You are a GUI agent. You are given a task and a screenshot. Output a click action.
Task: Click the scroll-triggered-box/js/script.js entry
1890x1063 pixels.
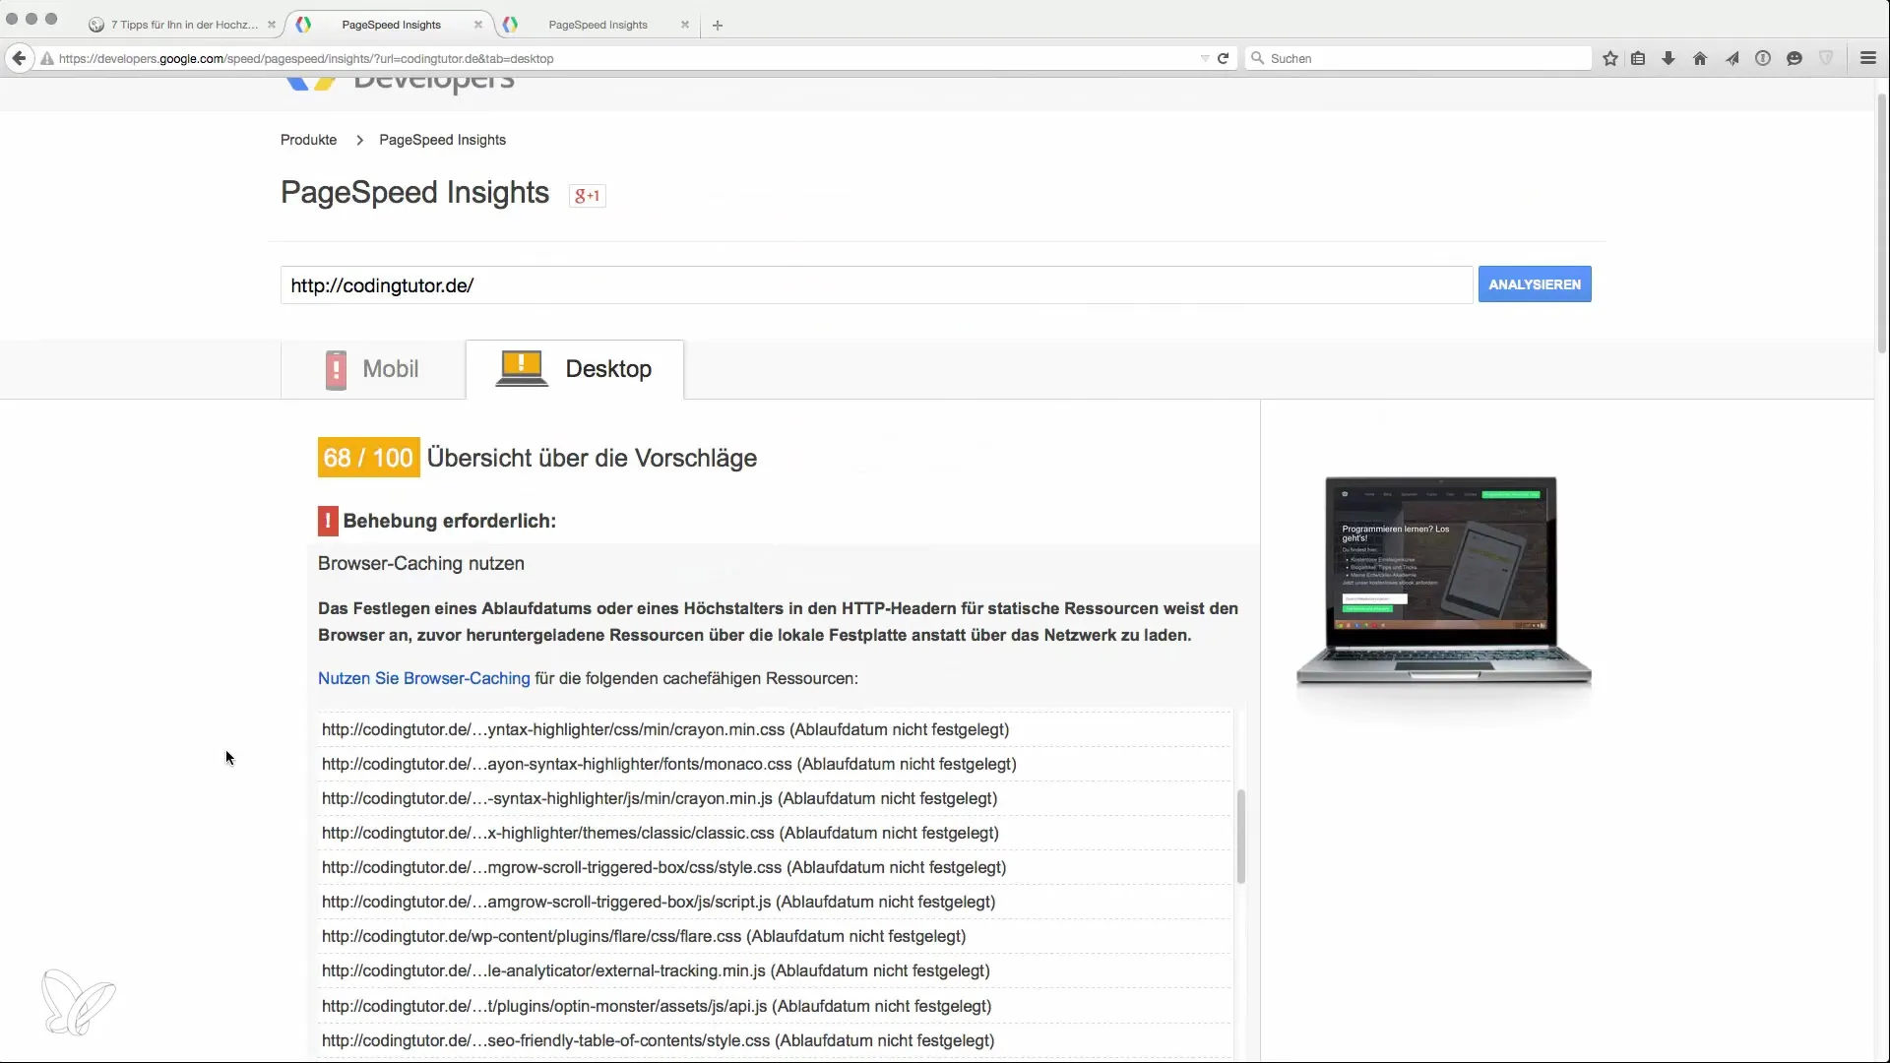659,902
